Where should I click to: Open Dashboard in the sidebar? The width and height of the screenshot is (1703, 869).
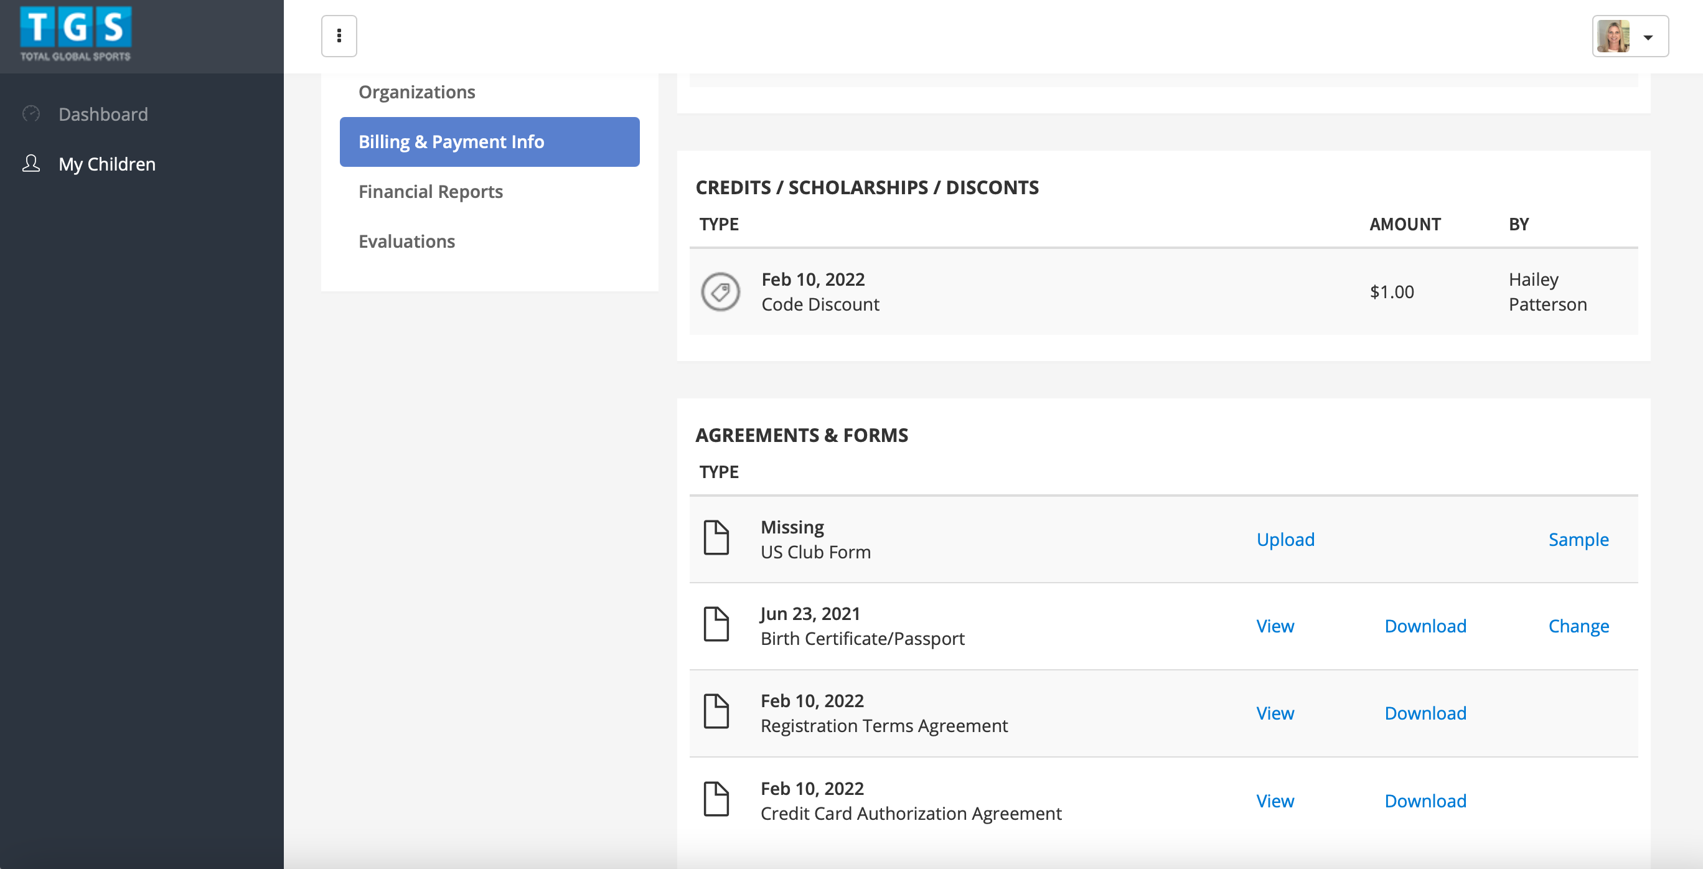pyautogui.click(x=103, y=114)
